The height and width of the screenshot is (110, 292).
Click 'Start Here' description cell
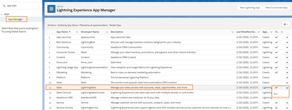(116, 62)
